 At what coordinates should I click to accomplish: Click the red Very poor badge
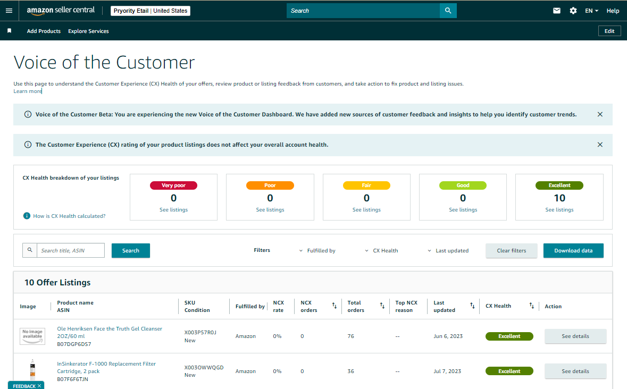tap(173, 185)
